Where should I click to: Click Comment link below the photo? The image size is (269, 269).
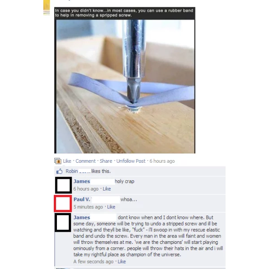tap(86, 161)
